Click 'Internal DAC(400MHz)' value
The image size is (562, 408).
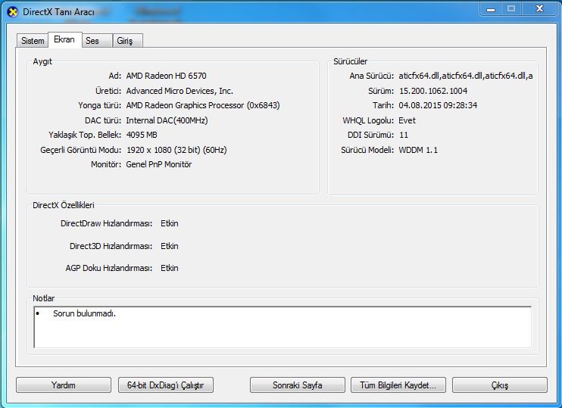pos(167,120)
